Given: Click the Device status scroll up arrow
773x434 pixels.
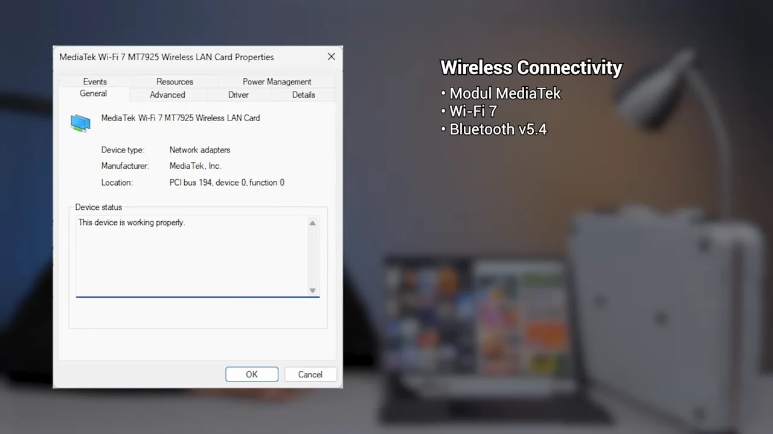Looking at the screenshot, I should tap(312, 224).
